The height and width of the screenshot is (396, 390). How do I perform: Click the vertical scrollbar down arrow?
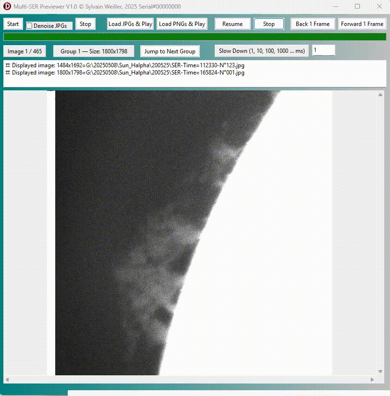(380, 371)
